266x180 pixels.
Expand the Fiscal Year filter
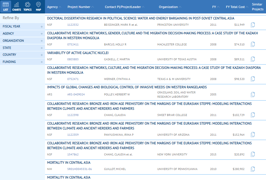[x=22, y=26]
